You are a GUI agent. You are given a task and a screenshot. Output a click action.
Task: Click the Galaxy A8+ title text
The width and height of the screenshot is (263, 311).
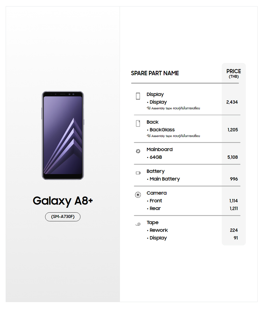click(x=63, y=201)
